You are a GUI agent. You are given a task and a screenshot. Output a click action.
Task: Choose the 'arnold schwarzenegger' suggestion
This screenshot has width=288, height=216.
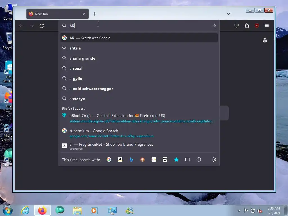pos(139,89)
